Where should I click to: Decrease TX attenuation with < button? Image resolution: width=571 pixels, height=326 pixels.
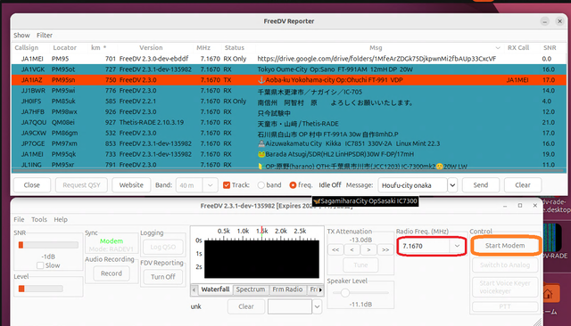[352, 249]
